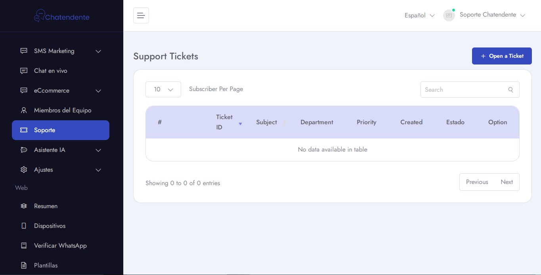Open the entries per page dropdown
Screen dimensions: 541x275
click(163, 89)
